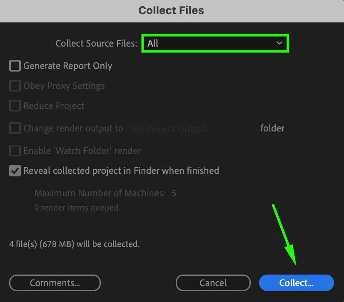Click the 'Maximum Number of Machines:' label
Viewport: 344px width, 302px height.
(100, 193)
